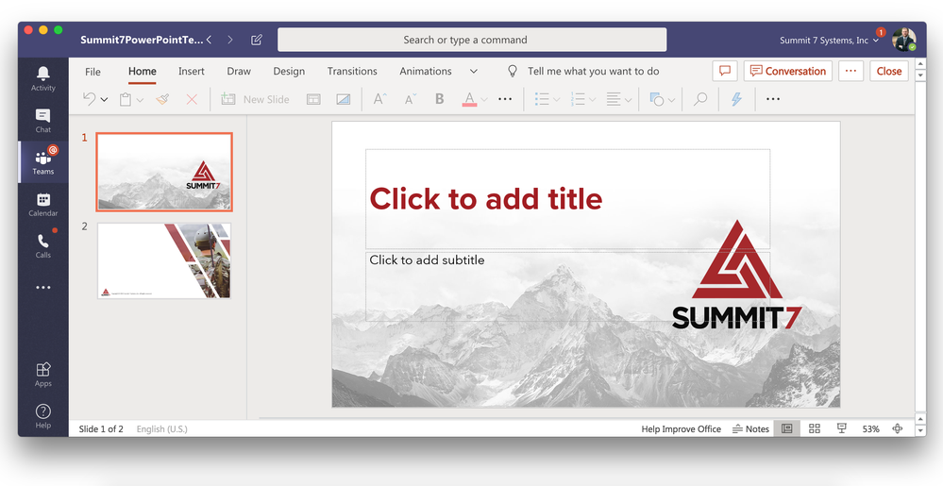
Task: Switch to Slide Sorter grid view
Action: 815,428
